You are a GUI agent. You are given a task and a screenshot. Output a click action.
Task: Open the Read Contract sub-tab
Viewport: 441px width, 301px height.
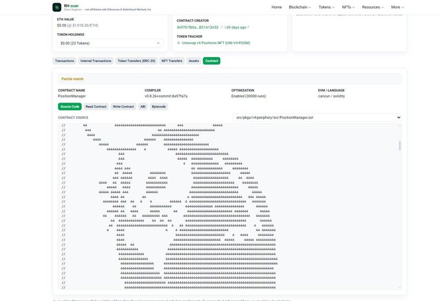[x=96, y=106]
